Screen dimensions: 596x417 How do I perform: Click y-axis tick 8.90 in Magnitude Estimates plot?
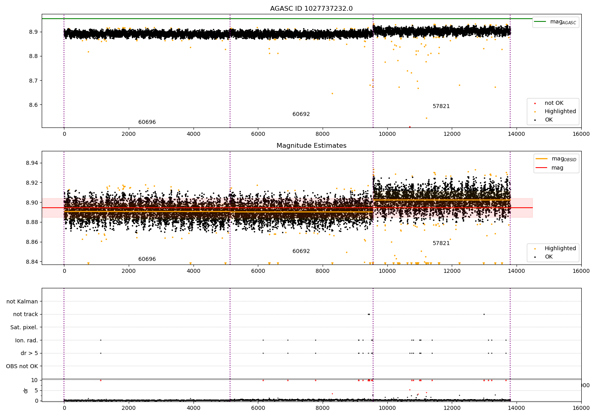coord(33,203)
